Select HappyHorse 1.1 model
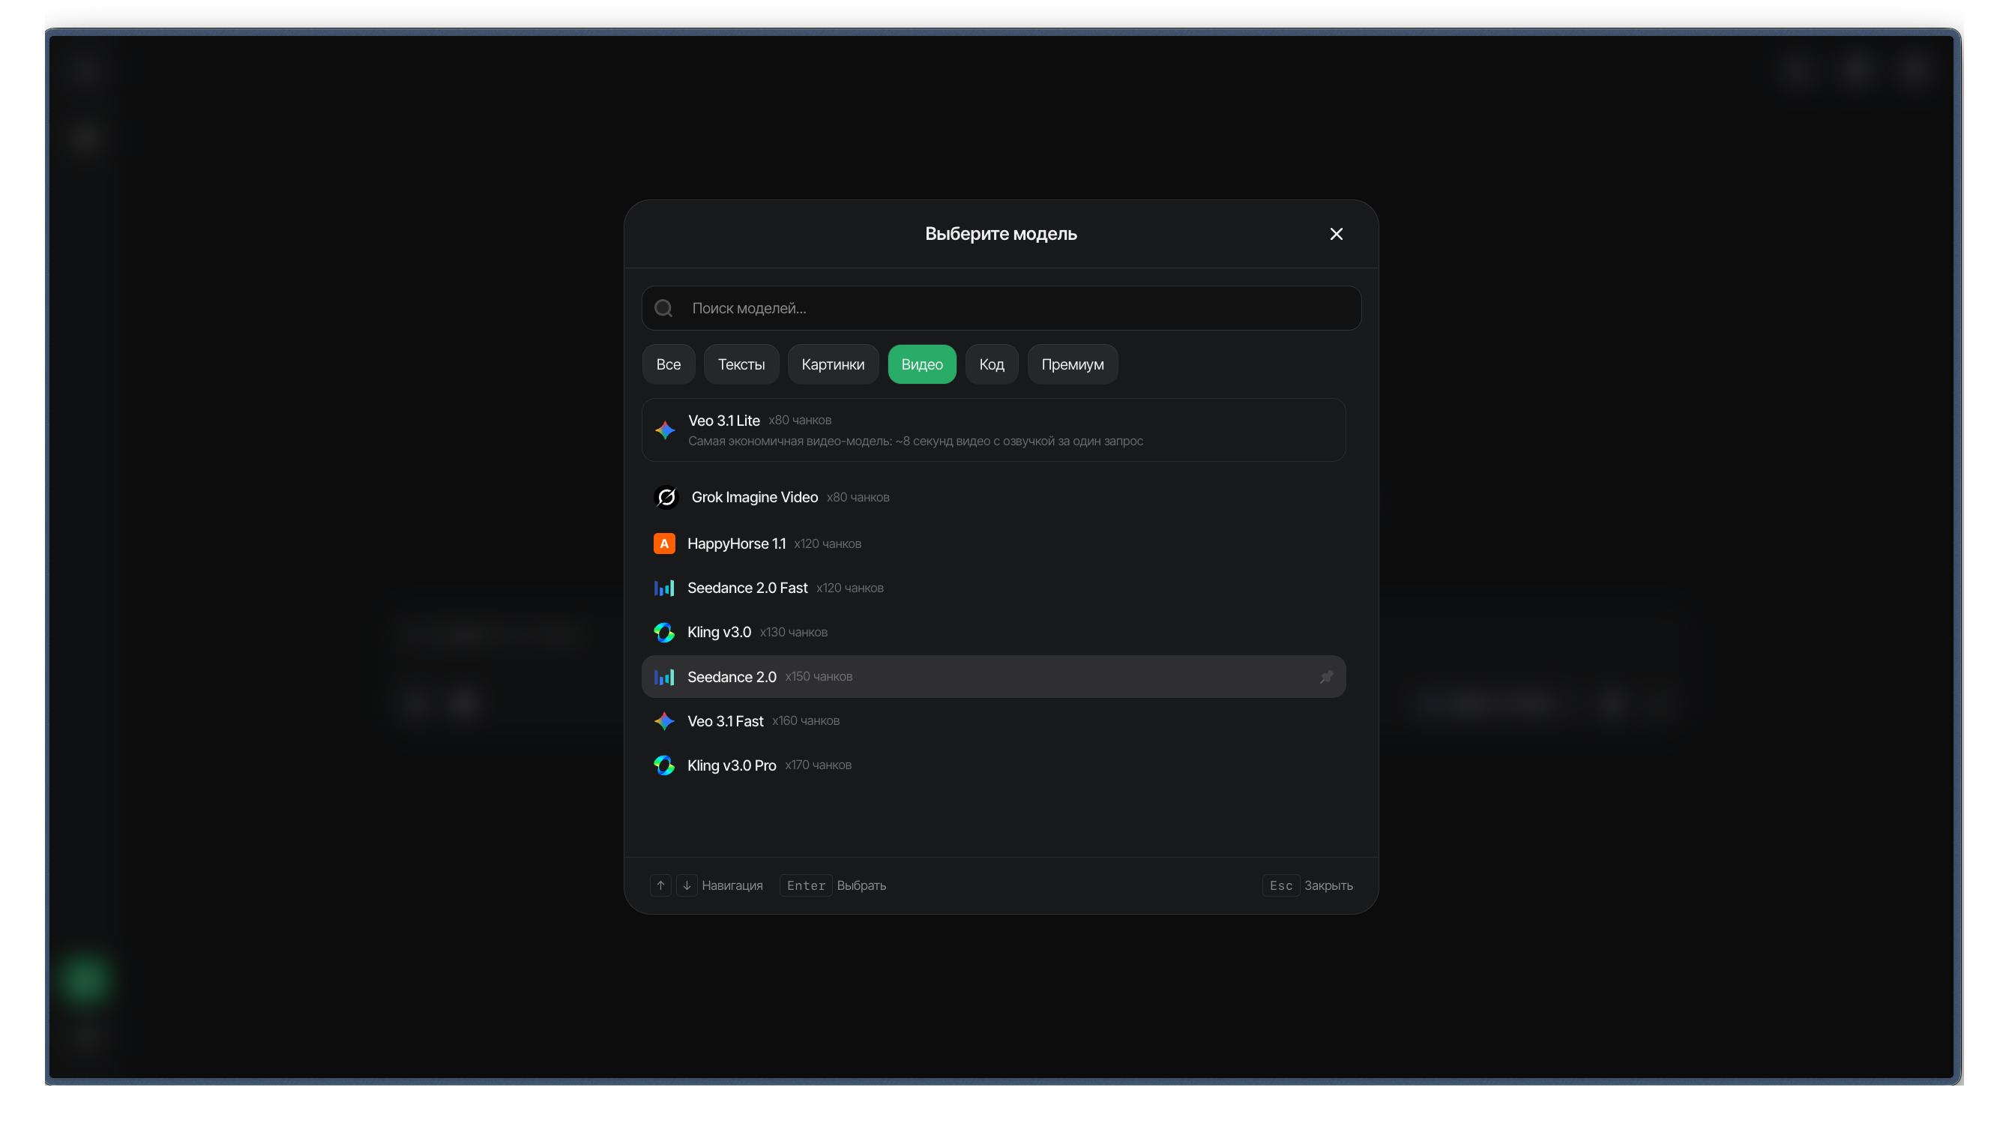The height and width of the screenshot is (1141, 2003). click(993, 544)
